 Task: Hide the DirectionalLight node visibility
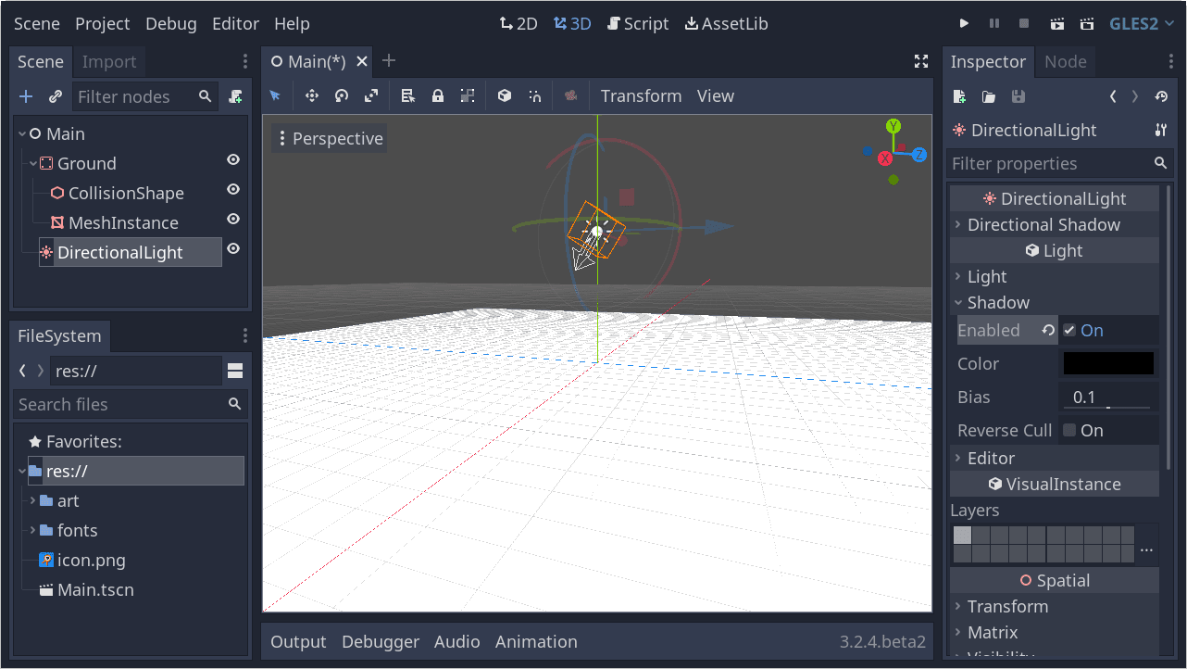[233, 249]
